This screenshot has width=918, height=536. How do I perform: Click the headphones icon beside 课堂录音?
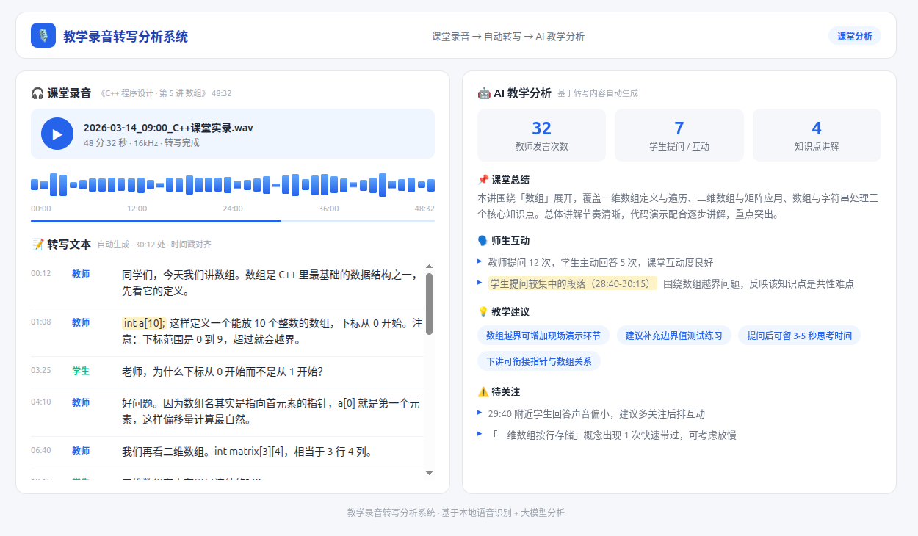coord(37,93)
